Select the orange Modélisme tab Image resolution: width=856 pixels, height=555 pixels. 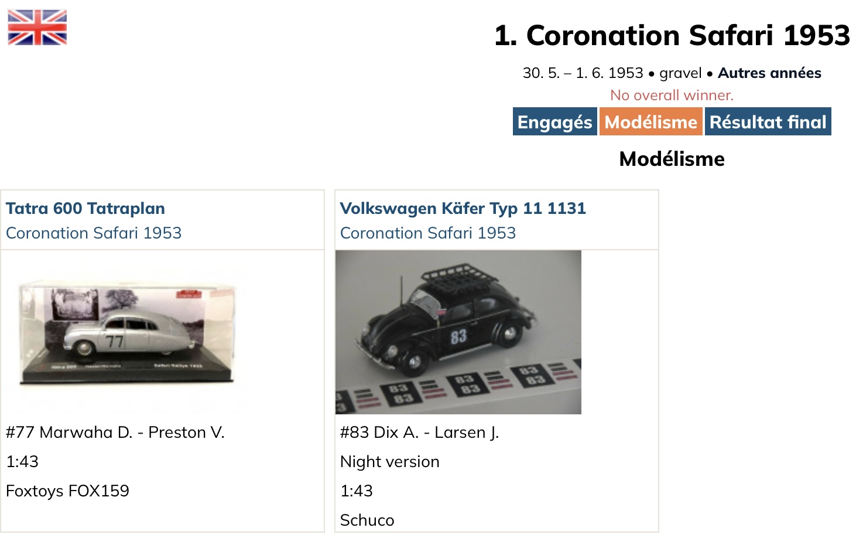point(650,122)
